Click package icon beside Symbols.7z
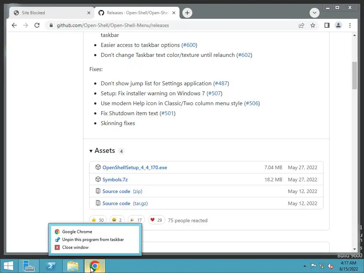The width and height of the screenshot is (364, 273). [98, 179]
